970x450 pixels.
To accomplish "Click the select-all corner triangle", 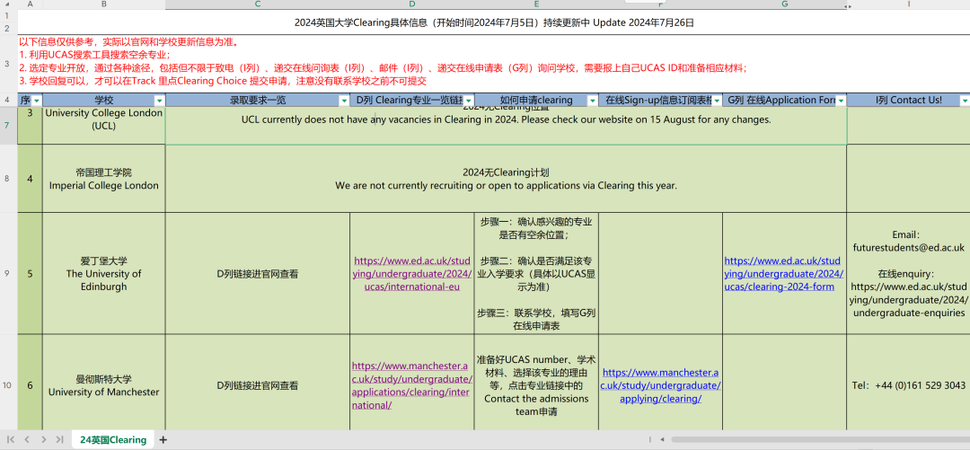I will [x=9, y=4].
